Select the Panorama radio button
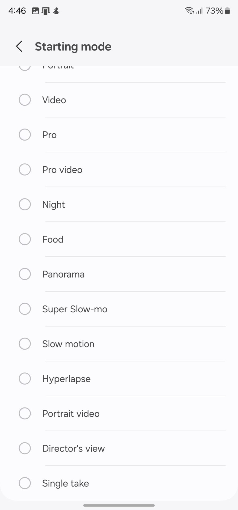 coord(25,274)
